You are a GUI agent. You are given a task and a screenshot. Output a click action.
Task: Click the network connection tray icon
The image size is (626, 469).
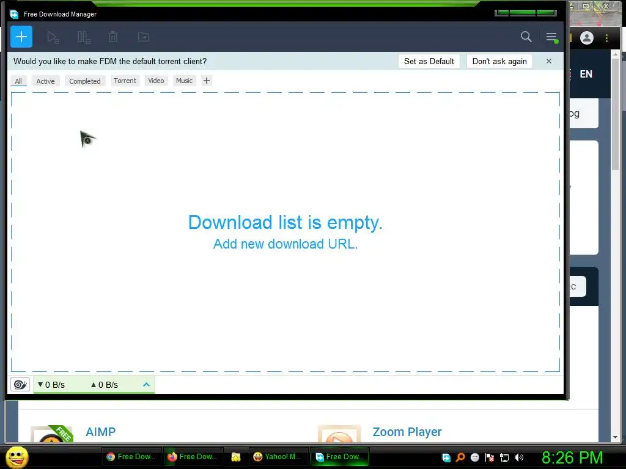point(504,458)
